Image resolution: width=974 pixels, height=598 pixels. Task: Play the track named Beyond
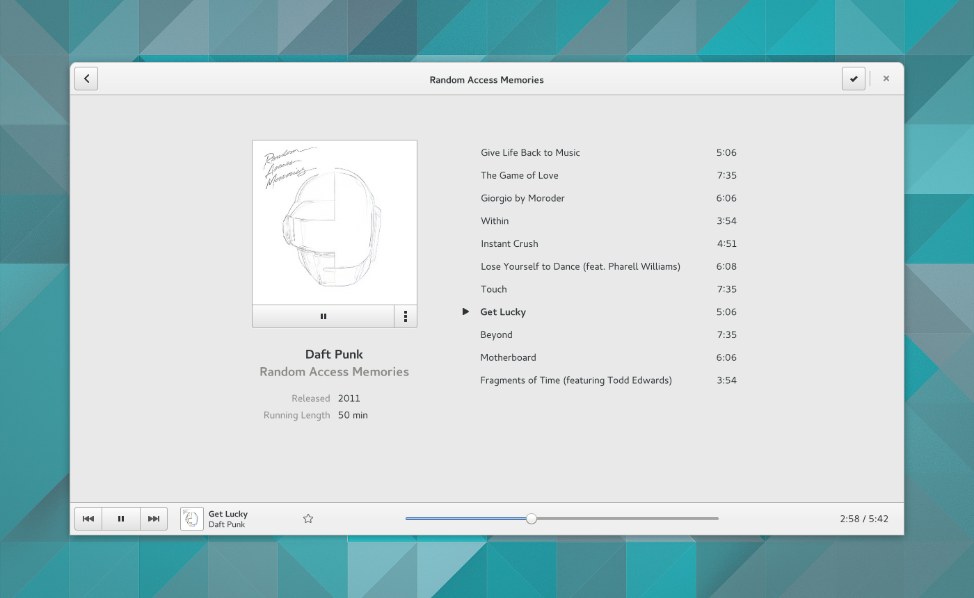(496, 335)
